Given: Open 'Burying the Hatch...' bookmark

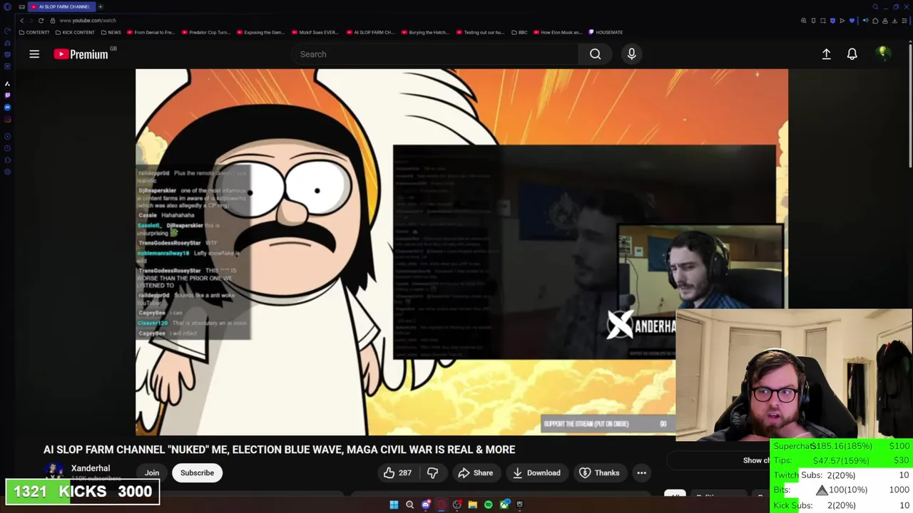Looking at the screenshot, I should 425,32.
